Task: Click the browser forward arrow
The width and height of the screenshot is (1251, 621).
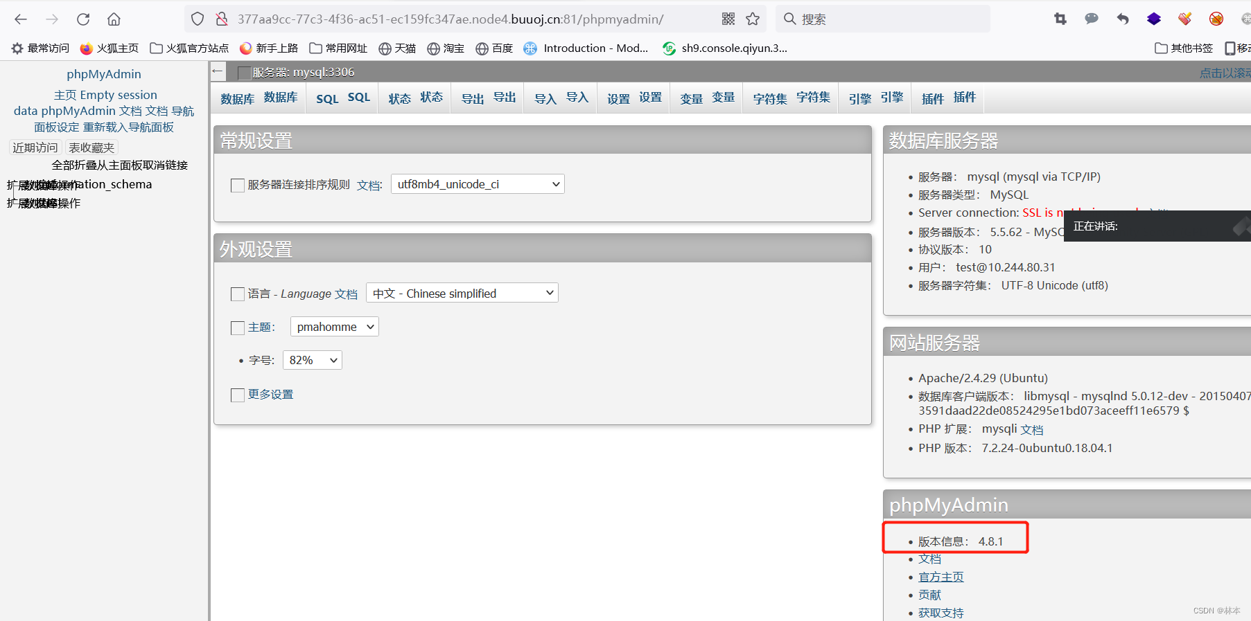Action: pyautogui.click(x=52, y=19)
